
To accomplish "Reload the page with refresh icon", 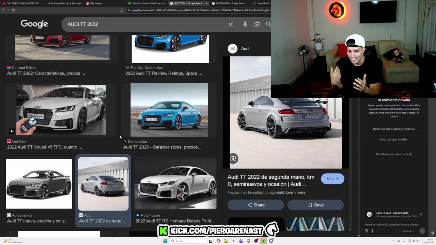I will (14, 10).
